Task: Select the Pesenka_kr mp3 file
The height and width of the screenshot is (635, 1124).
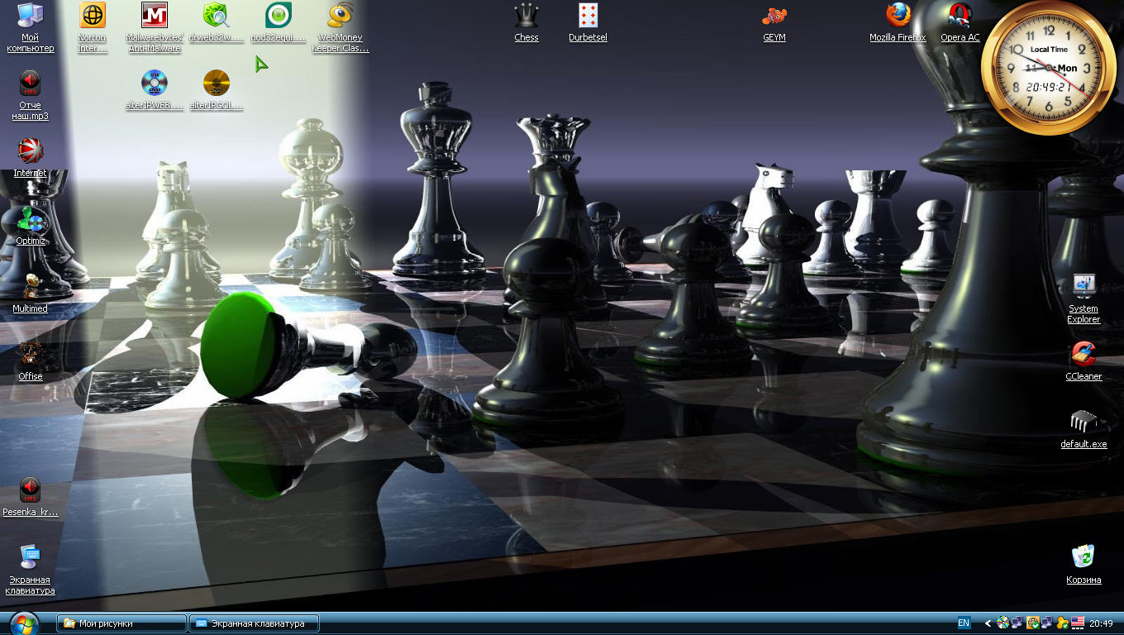Action: (31, 498)
